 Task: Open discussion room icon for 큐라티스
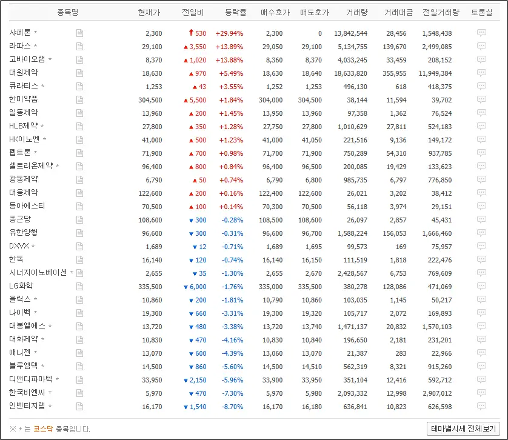click(x=481, y=86)
